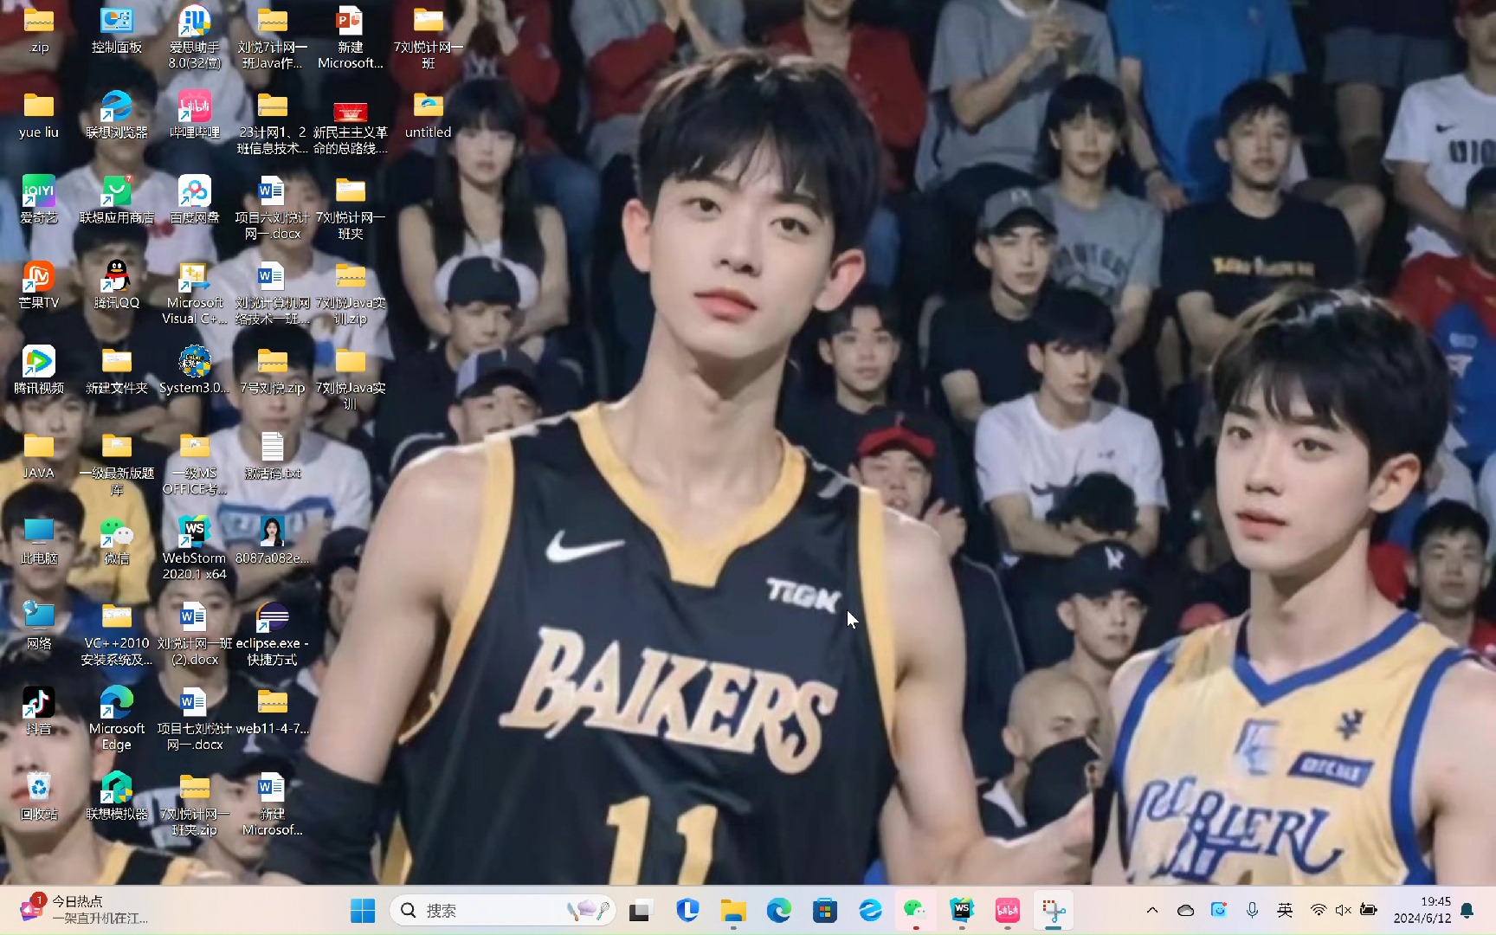Switch to bilibili on the taskbar

1007,910
